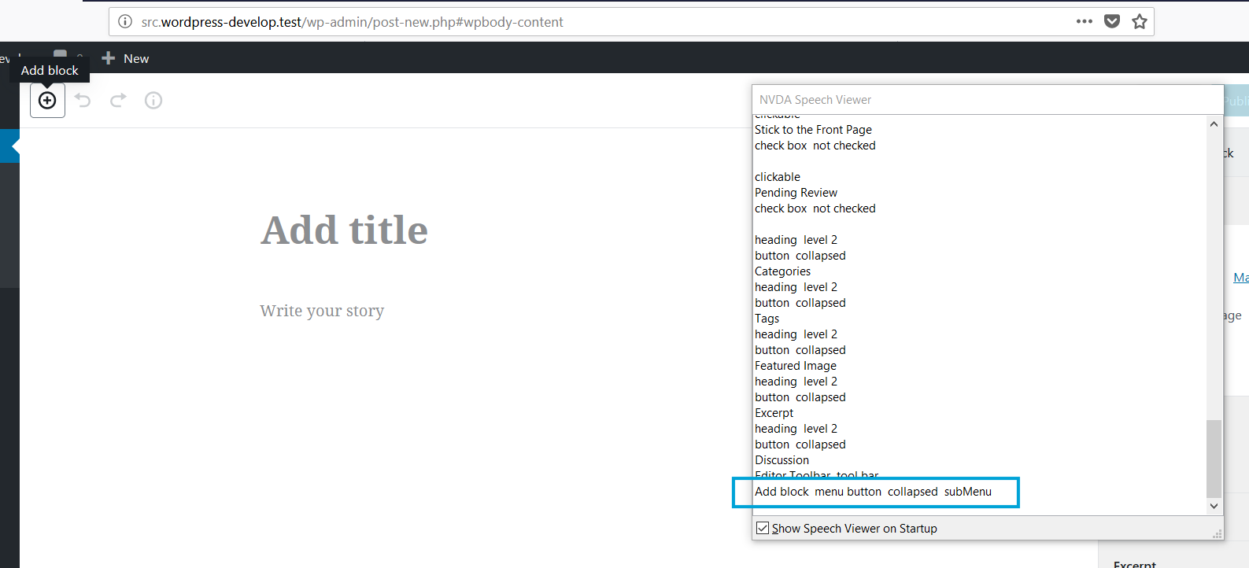
Task: Undo the last editor action
Action: tap(83, 100)
